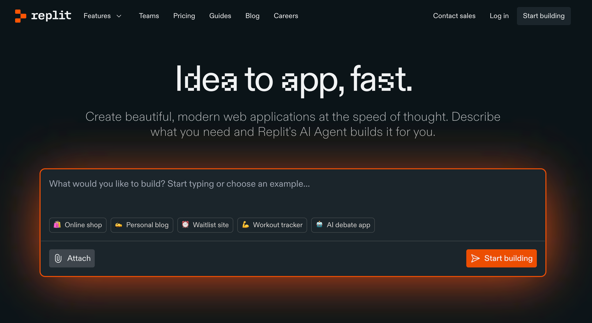Screen dimensions: 592x323
Task: Click the 'Create beautiful, modern web applications' subtitle
Action: (293, 124)
